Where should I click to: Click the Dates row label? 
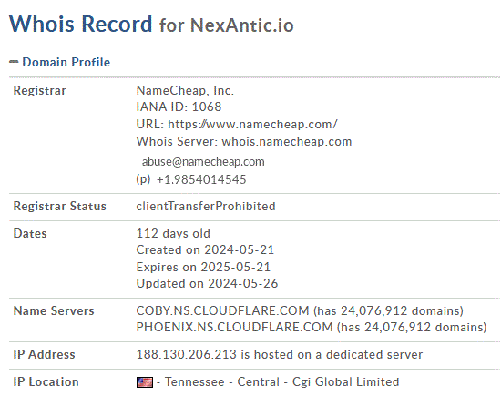tap(30, 233)
